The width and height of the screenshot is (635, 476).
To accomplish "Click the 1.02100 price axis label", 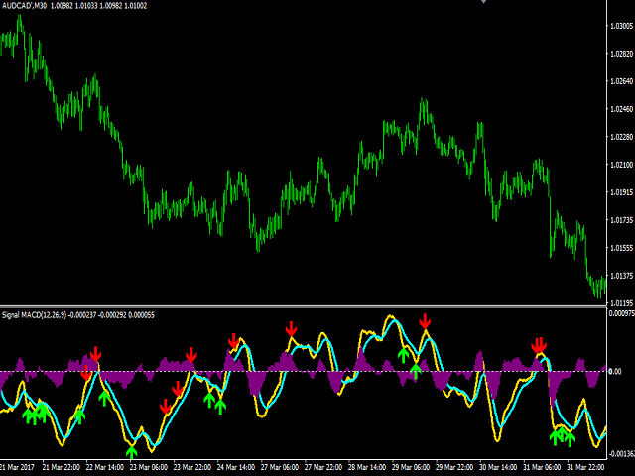I will [621, 165].
